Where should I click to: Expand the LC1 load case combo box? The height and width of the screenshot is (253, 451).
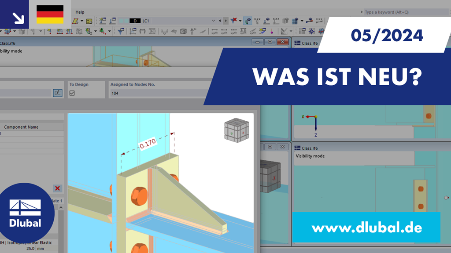pyautogui.click(x=214, y=21)
